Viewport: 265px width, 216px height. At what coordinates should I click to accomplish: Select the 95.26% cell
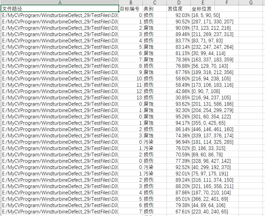[x=179, y=116]
